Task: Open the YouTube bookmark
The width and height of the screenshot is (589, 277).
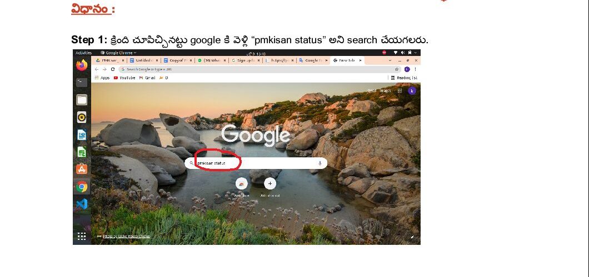Action: [124, 78]
